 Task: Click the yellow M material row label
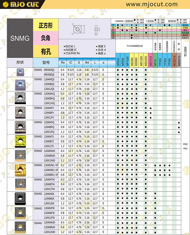click(x=113, y=28)
